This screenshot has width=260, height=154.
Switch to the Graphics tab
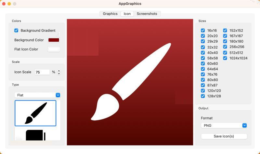pyautogui.click(x=110, y=14)
